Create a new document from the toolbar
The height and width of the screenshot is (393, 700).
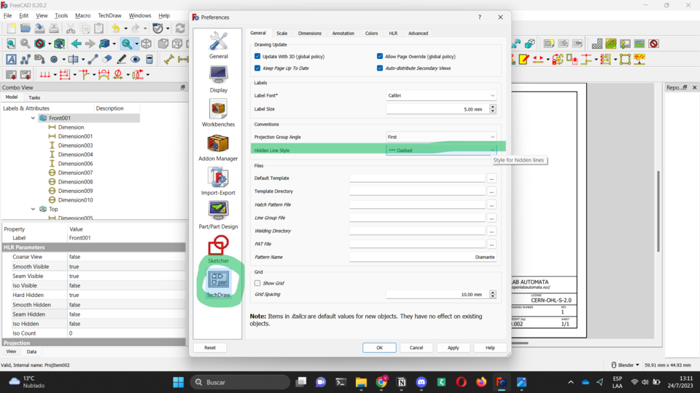pos(11,28)
